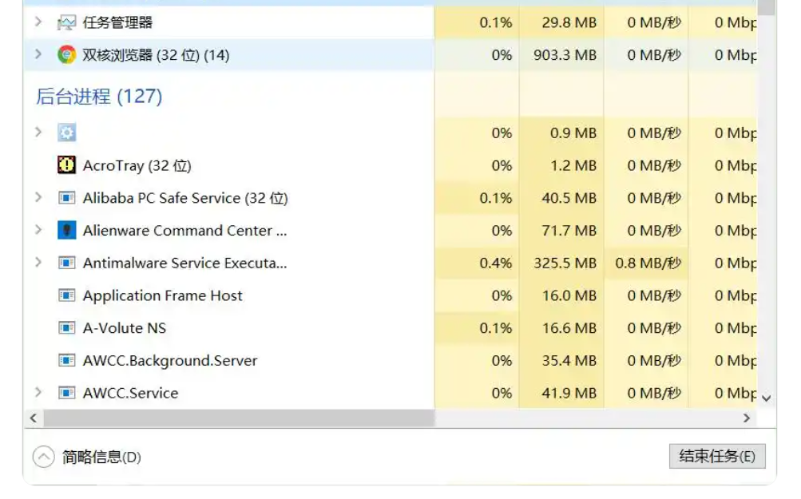The height and width of the screenshot is (499, 801).
Task: Expand the 任务管理器 process row
Action: click(x=38, y=22)
